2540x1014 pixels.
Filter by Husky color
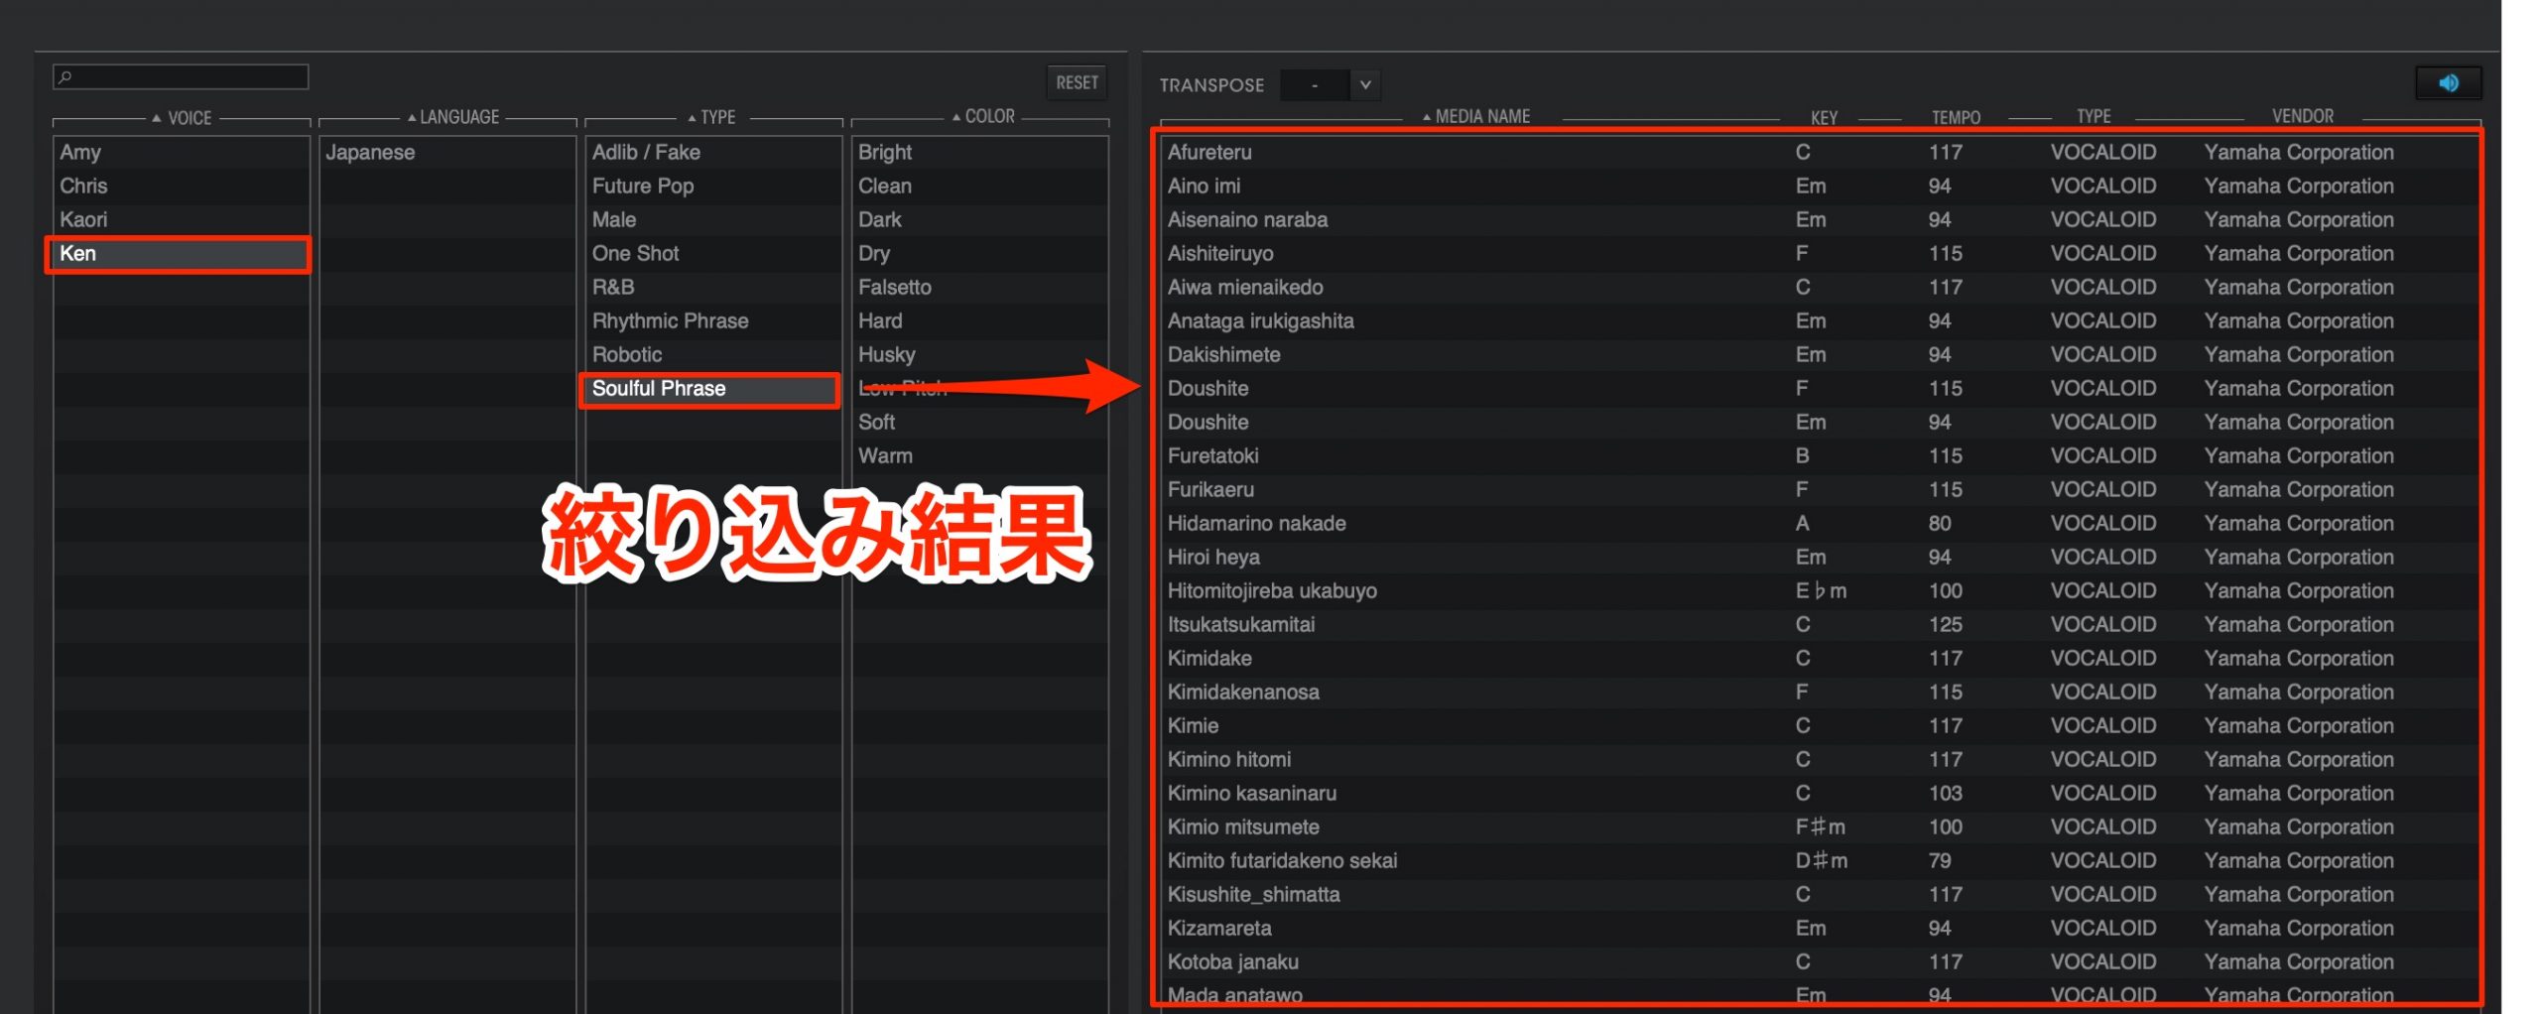click(979, 354)
